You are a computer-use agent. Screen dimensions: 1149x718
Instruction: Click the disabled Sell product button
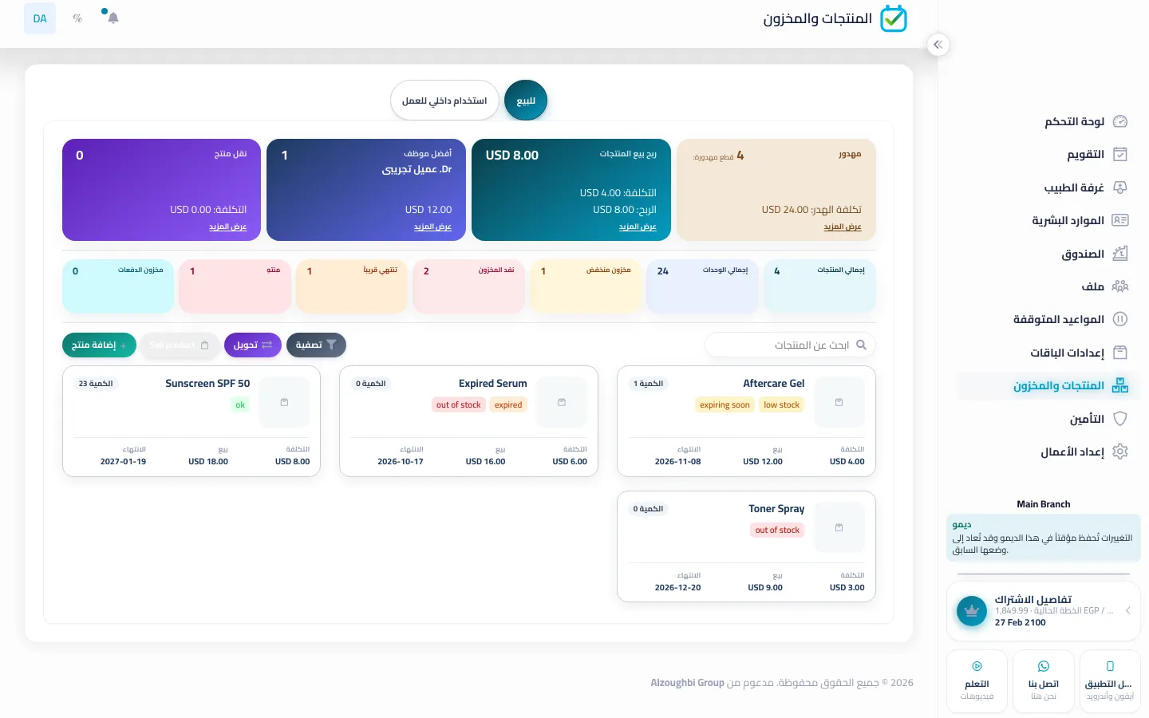point(180,345)
